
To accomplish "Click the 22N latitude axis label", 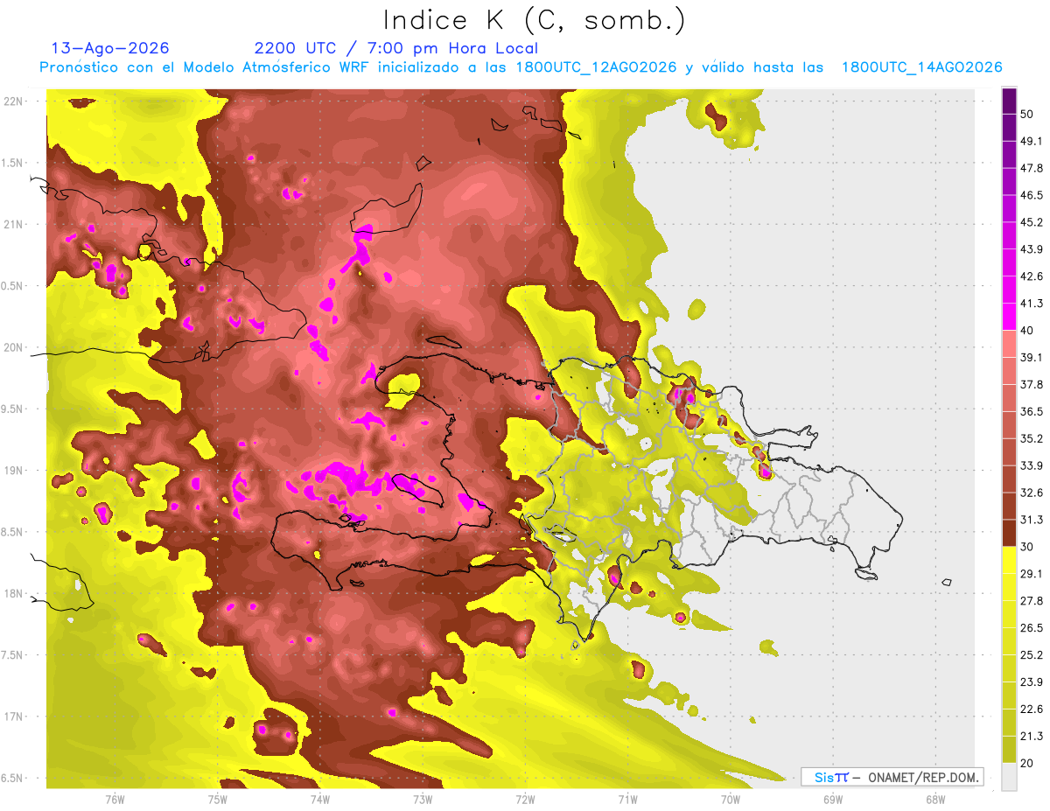I will (13, 101).
